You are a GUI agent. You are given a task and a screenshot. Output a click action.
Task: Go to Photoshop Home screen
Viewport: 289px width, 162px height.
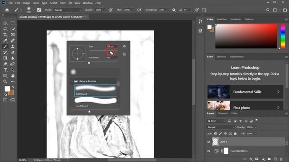7,10
